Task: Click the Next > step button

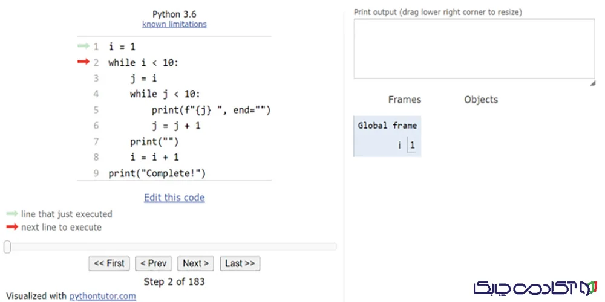Action: click(196, 263)
